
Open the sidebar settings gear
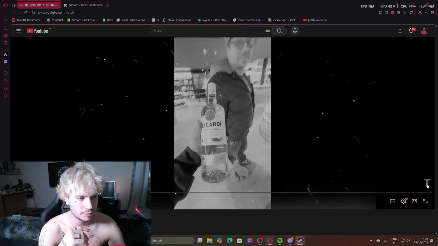coord(5,96)
